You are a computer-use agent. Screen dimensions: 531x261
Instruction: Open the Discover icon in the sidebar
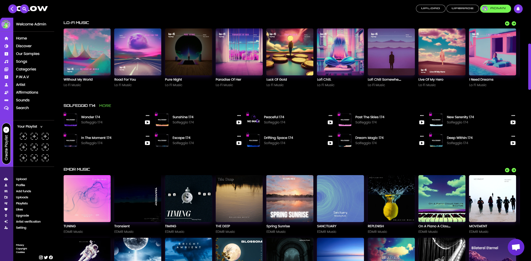click(x=6, y=46)
